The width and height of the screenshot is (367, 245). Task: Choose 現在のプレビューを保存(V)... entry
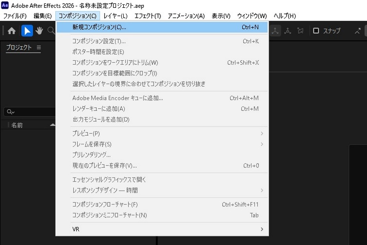click(162, 166)
